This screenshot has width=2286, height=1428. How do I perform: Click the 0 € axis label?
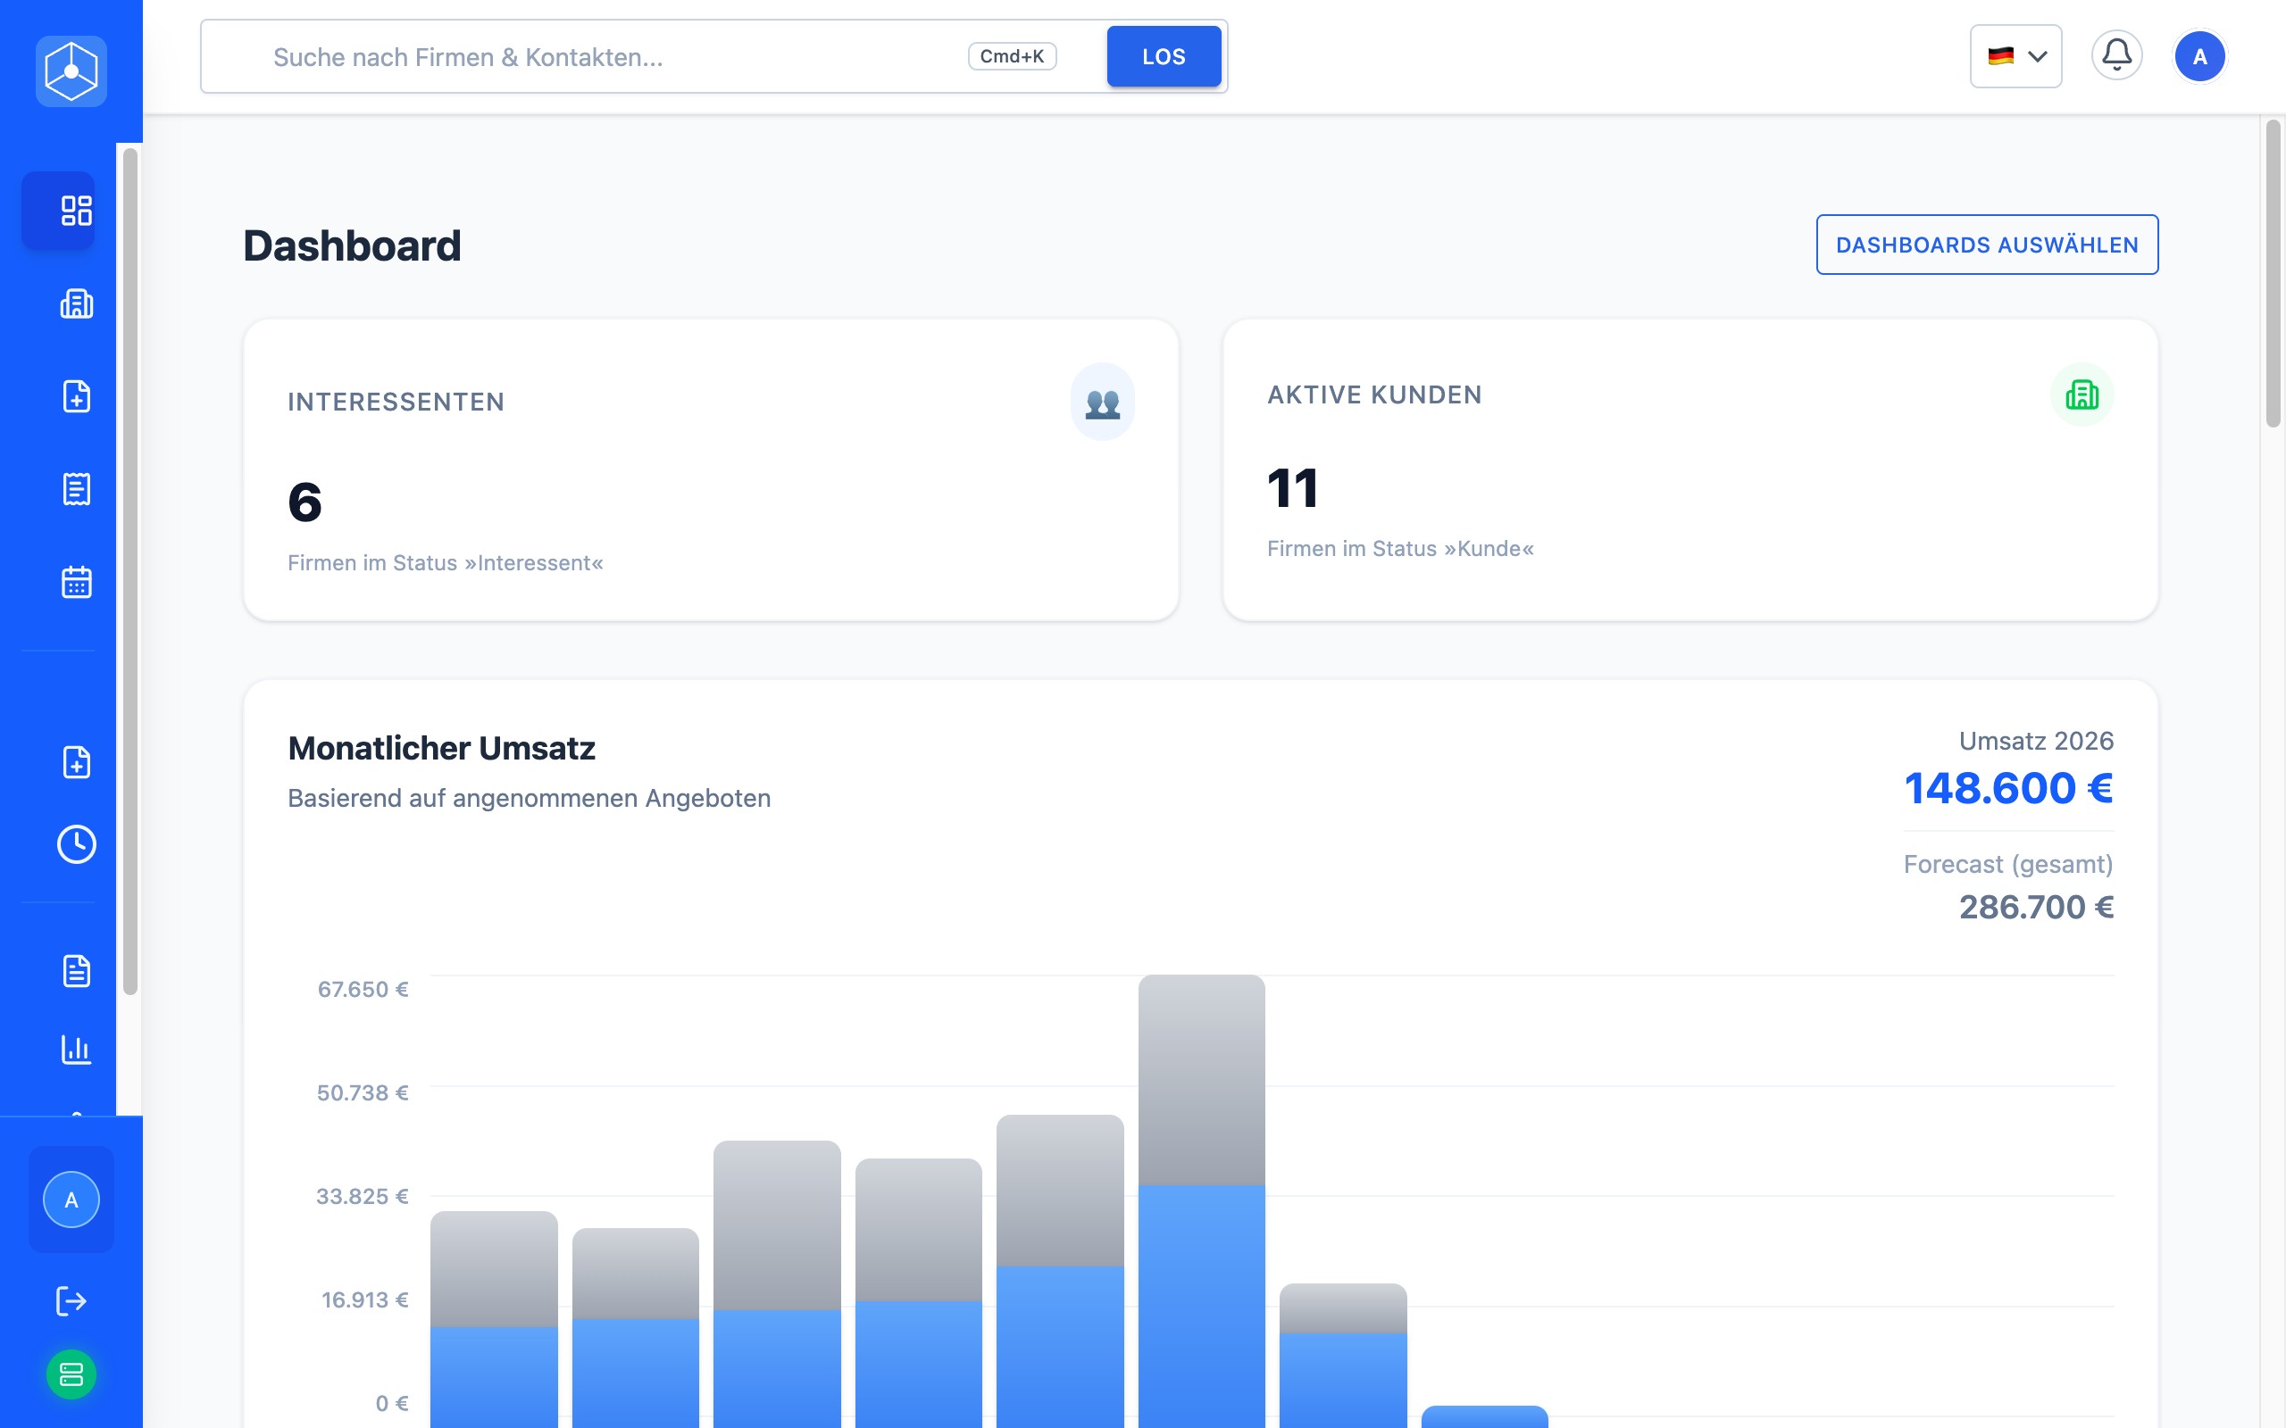coord(392,1403)
